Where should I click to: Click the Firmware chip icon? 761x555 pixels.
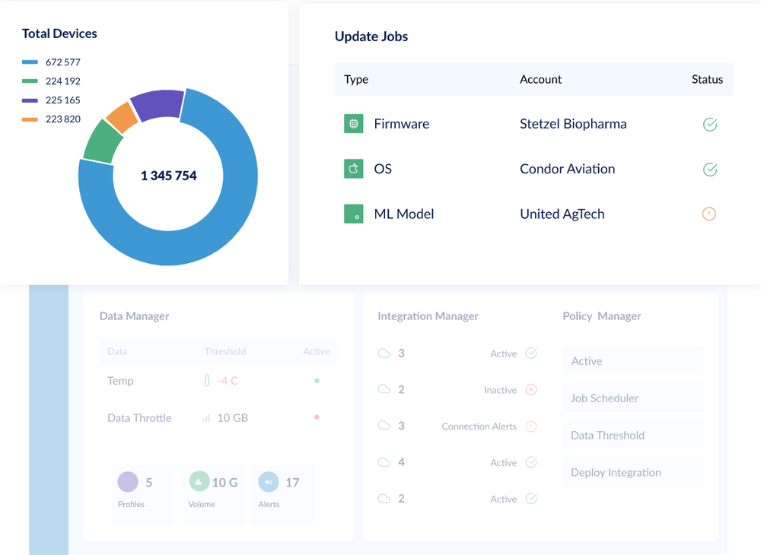click(x=353, y=124)
